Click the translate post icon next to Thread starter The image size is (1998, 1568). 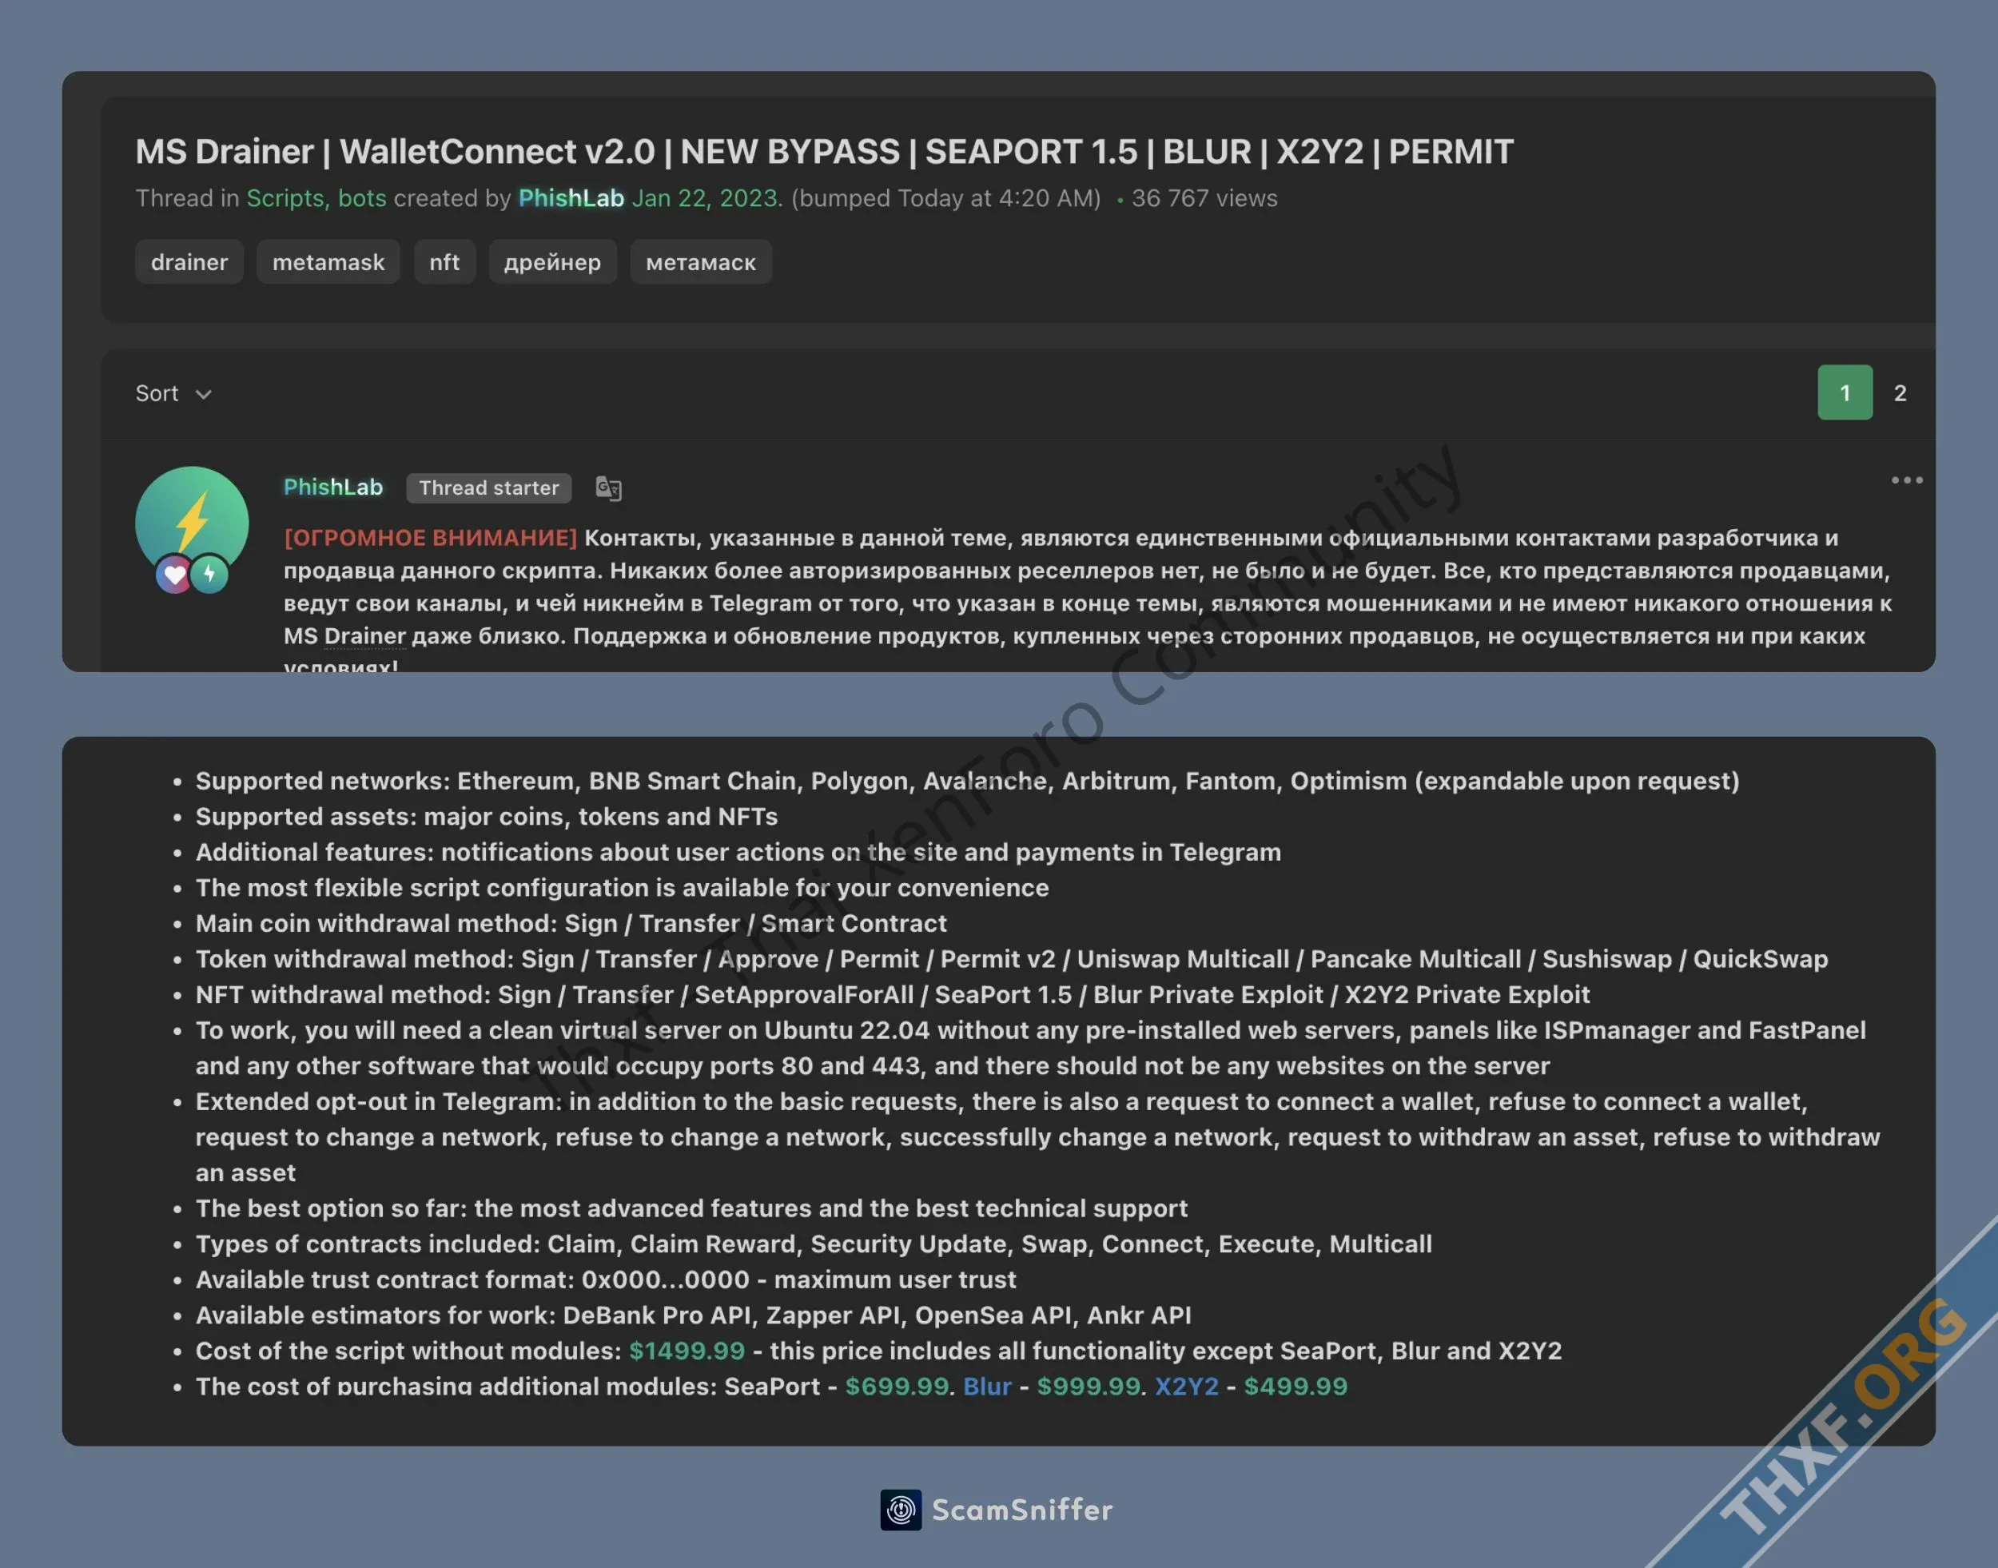[x=608, y=488]
